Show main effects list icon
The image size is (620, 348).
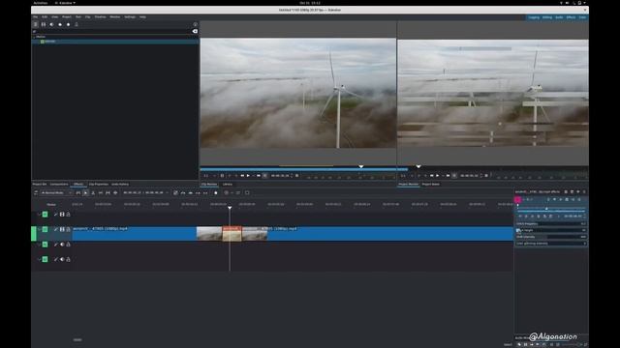pos(35,24)
